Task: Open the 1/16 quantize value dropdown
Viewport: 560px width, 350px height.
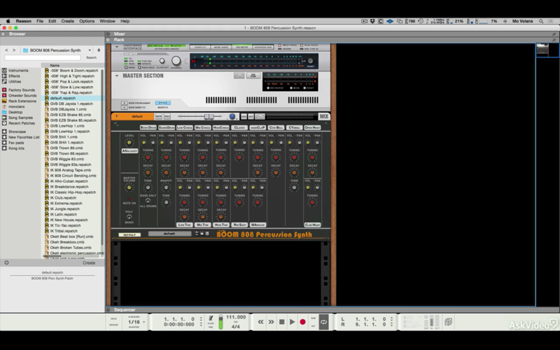Action: click(x=136, y=322)
